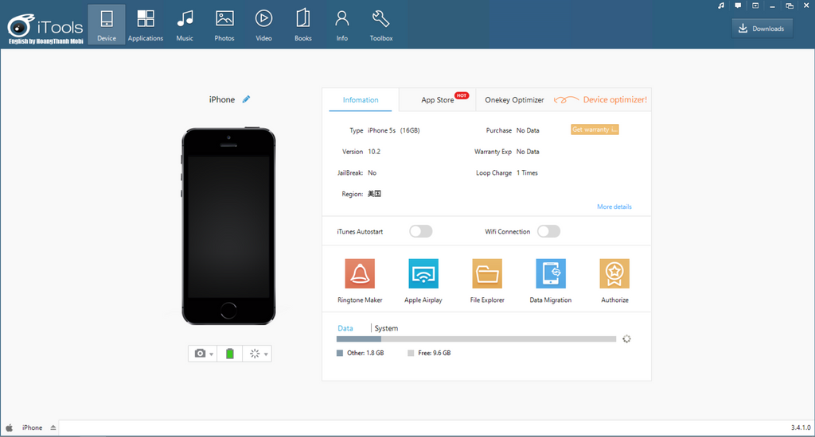Image resolution: width=815 pixels, height=437 pixels.
Task: Expand the screenshot camera dropdown arrow
Action: pos(212,354)
